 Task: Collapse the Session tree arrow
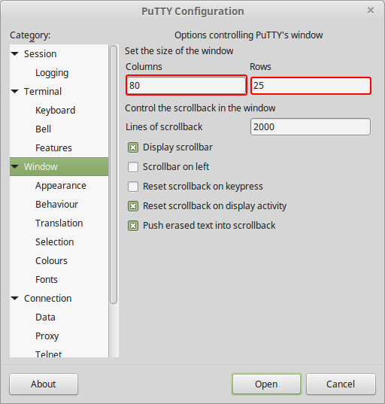15,54
